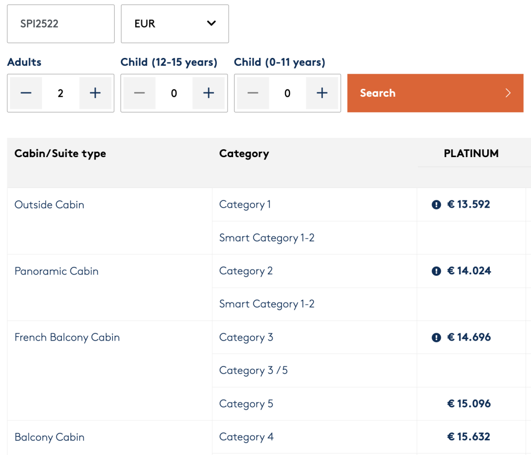This screenshot has height=455, width=531.
Task: Click the orange Search button
Action: 435,93
